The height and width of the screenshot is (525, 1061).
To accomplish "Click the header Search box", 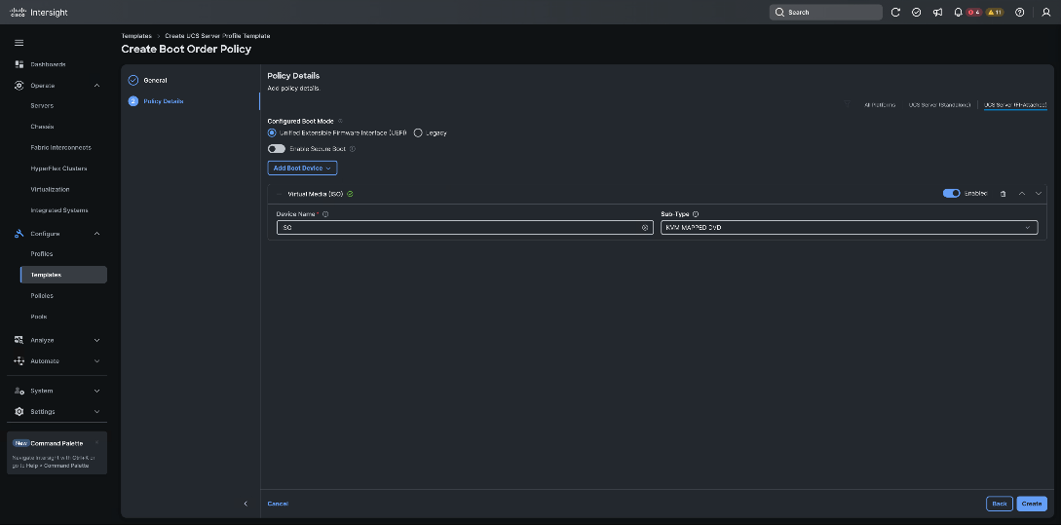I will pyautogui.click(x=825, y=13).
